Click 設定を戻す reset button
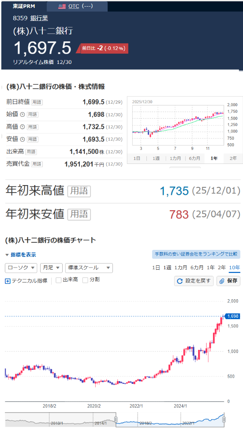Screen dimensions: 243x431 [x=194, y=281]
